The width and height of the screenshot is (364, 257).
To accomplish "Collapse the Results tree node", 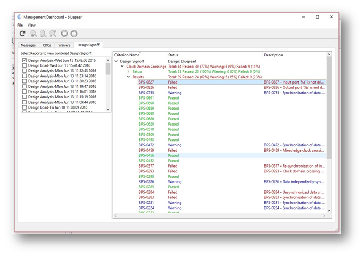I will (x=128, y=77).
